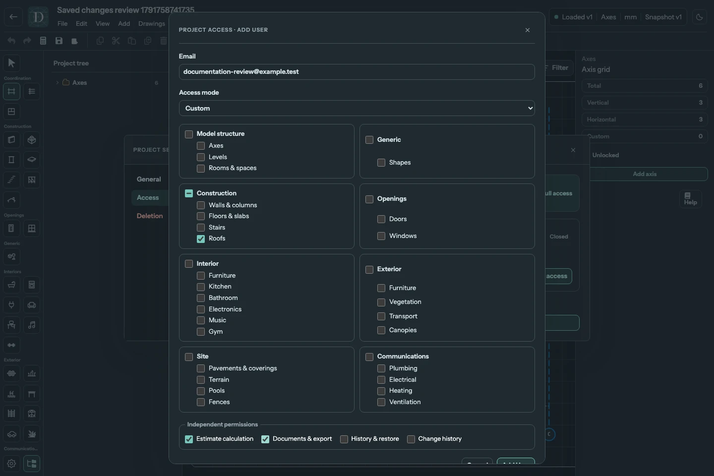The image size is (714, 476).
Task: Select the Fence tool icon
Action: coord(11,414)
